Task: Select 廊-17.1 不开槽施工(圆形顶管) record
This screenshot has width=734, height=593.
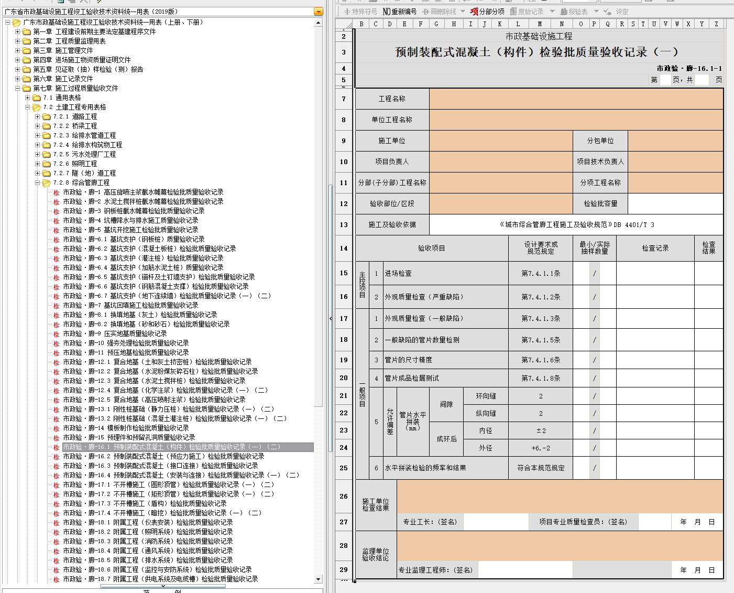Action: tap(169, 484)
